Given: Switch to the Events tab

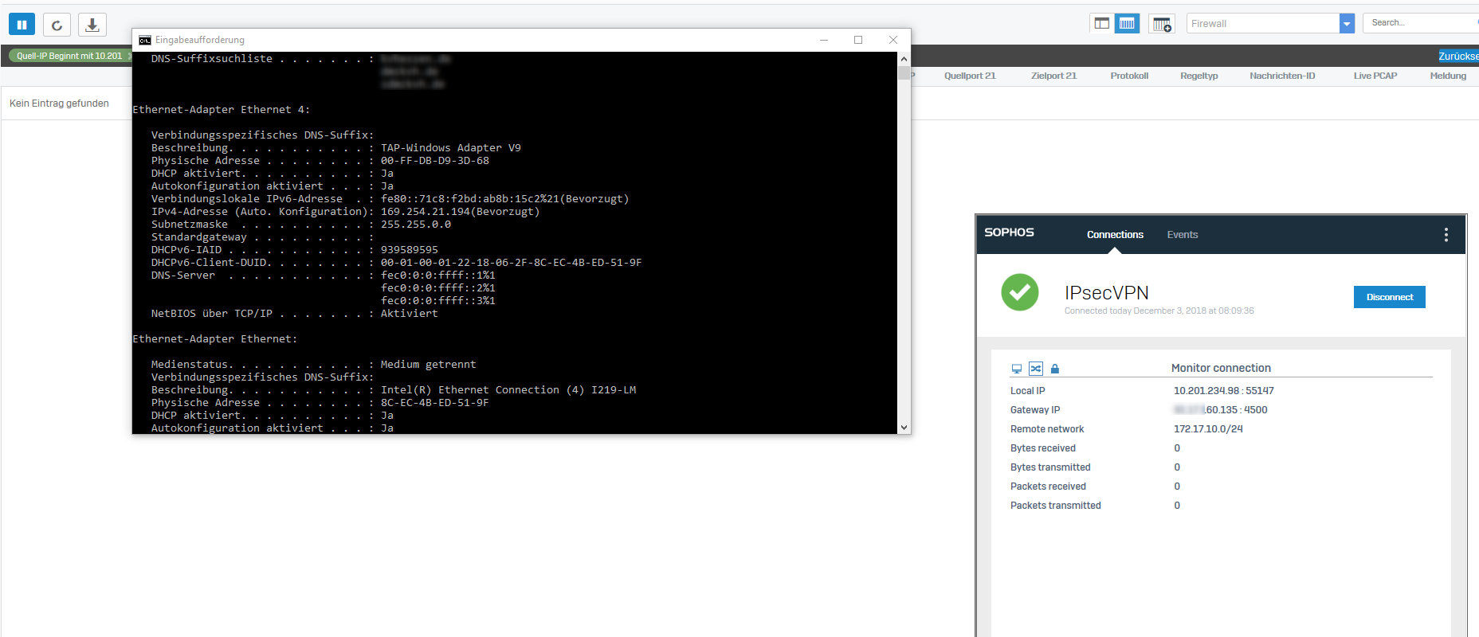Looking at the screenshot, I should (1182, 235).
